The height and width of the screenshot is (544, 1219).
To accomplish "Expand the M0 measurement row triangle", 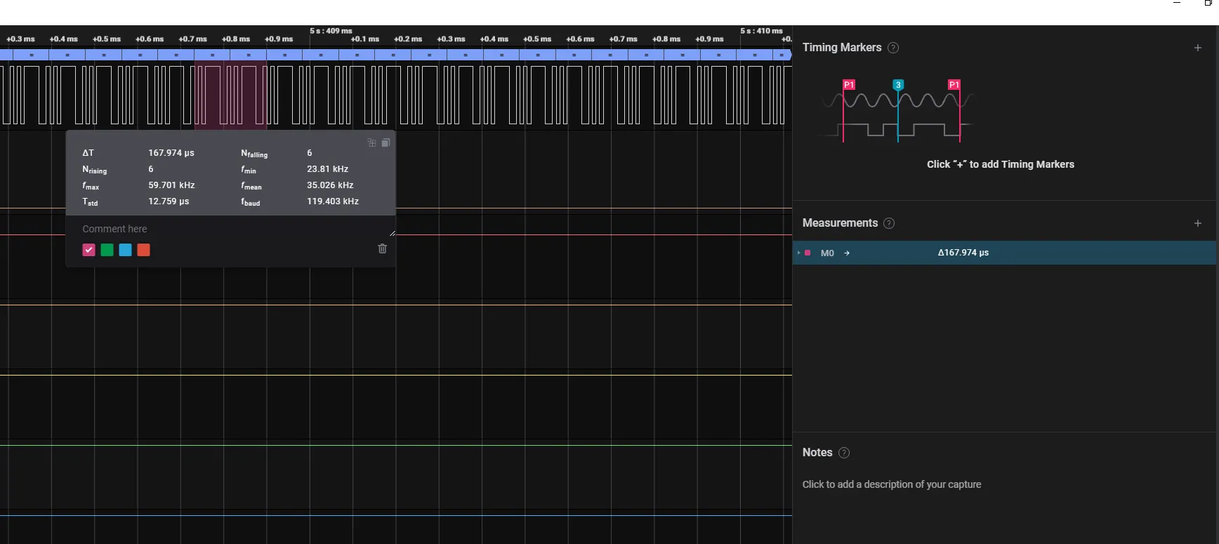I will pos(798,253).
